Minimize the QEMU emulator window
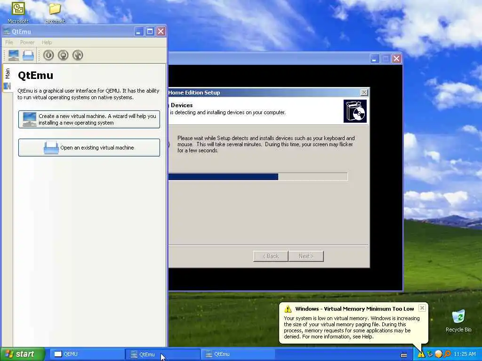The image size is (482, 361). pos(374,59)
